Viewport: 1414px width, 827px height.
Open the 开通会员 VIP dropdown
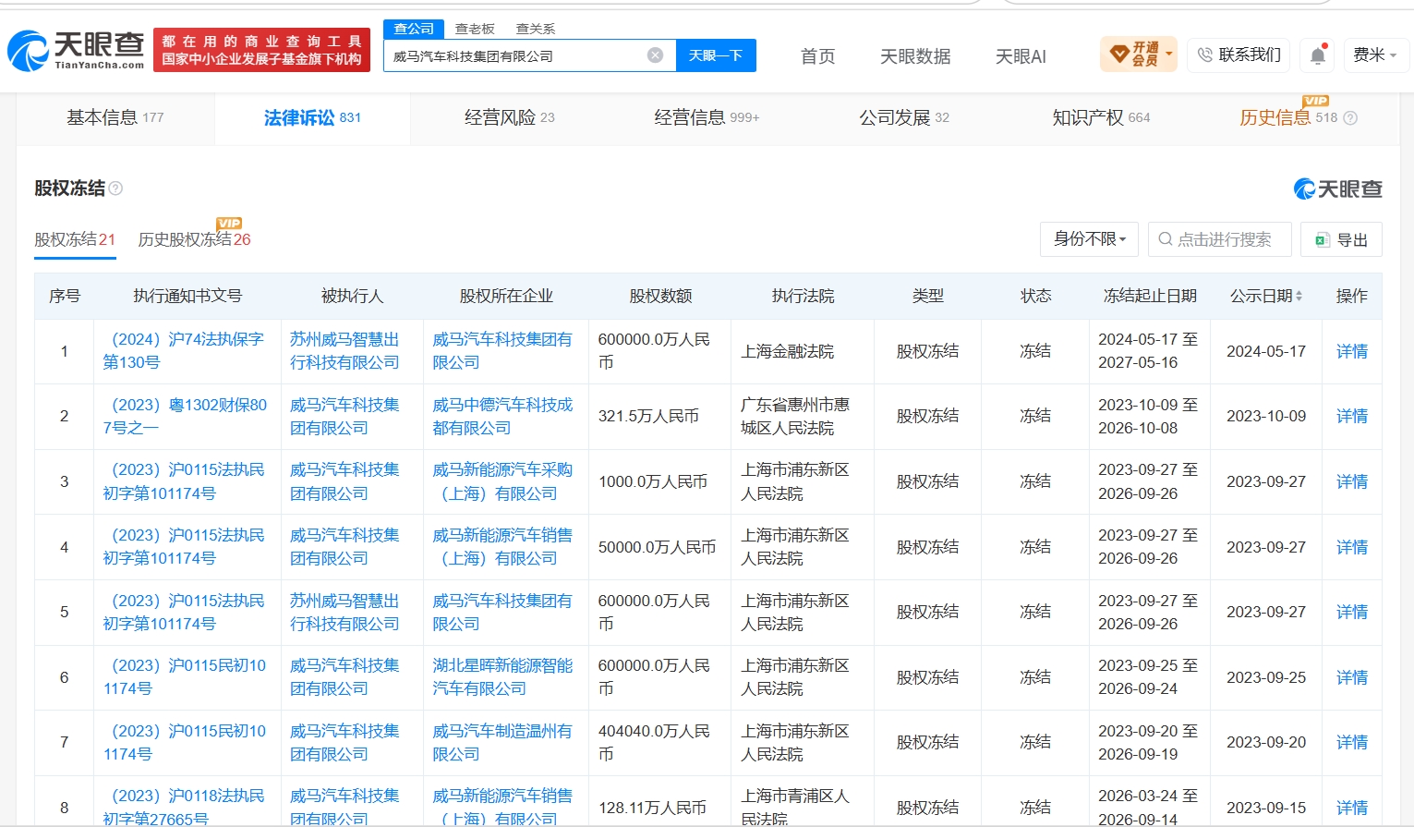[x=1140, y=55]
